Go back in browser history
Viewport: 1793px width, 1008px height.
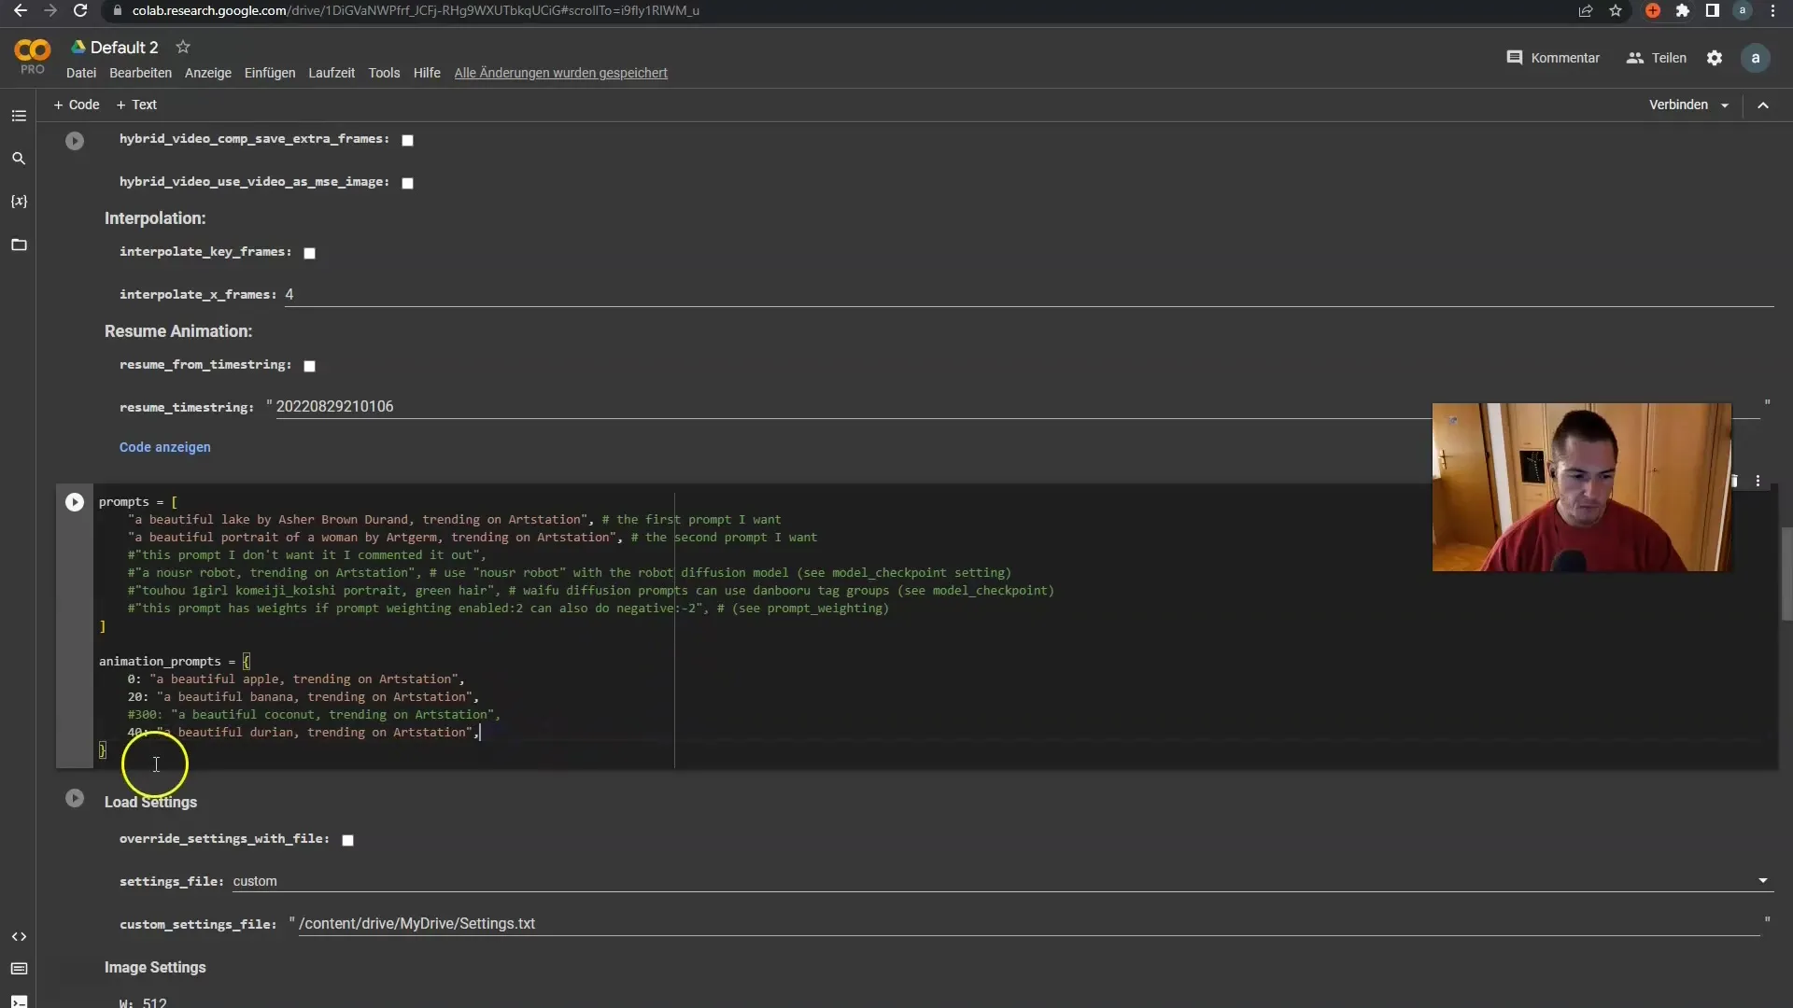(21, 10)
